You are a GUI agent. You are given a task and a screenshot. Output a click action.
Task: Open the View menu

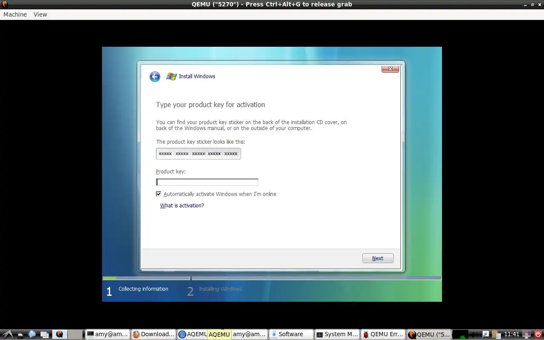click(40, 14)
